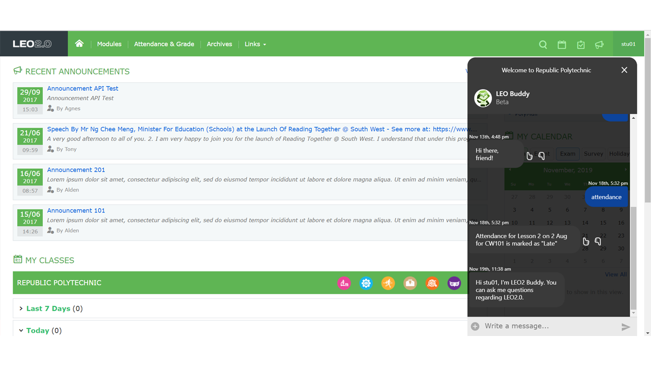Expand the Last 7 Days section

[48, 309]
